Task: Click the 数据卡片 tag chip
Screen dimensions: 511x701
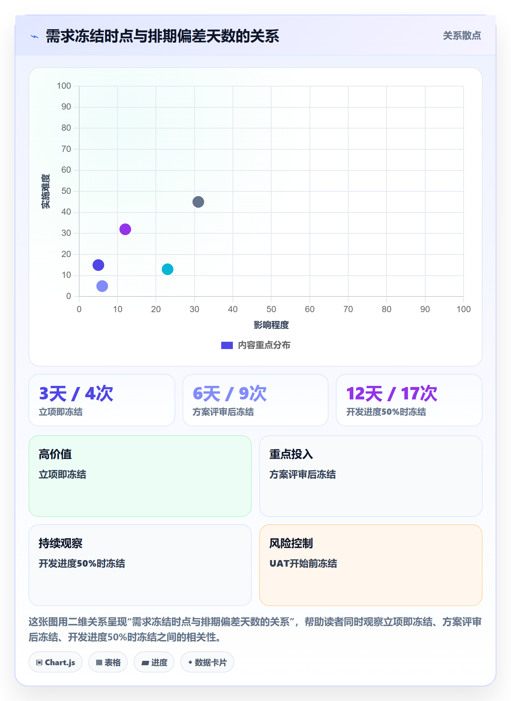Action: pos(207,662)
